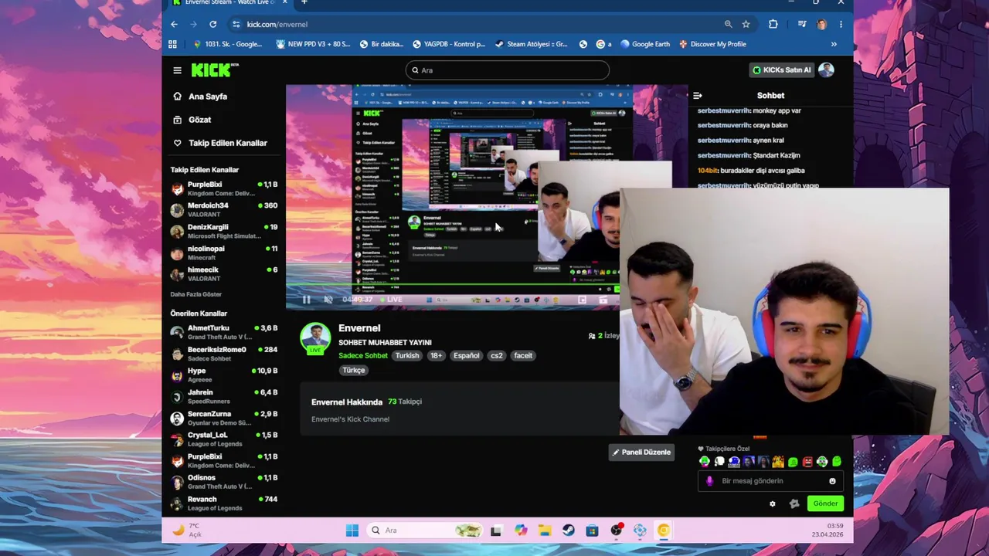Click the Español tag

click(x=467, y=355)
